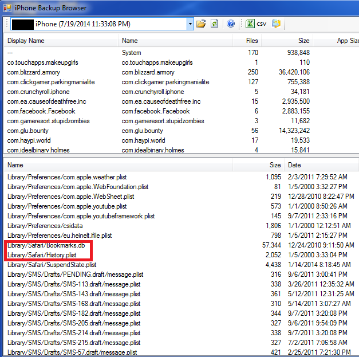Sort files by Name column in lower pane
Image resolution: width=359 pixels, height=357 pixels.
tap(118, 165)
